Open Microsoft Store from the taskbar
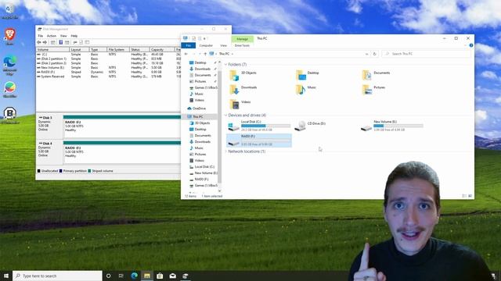This screenshot has width=501, height=281. tap(160, 276)
